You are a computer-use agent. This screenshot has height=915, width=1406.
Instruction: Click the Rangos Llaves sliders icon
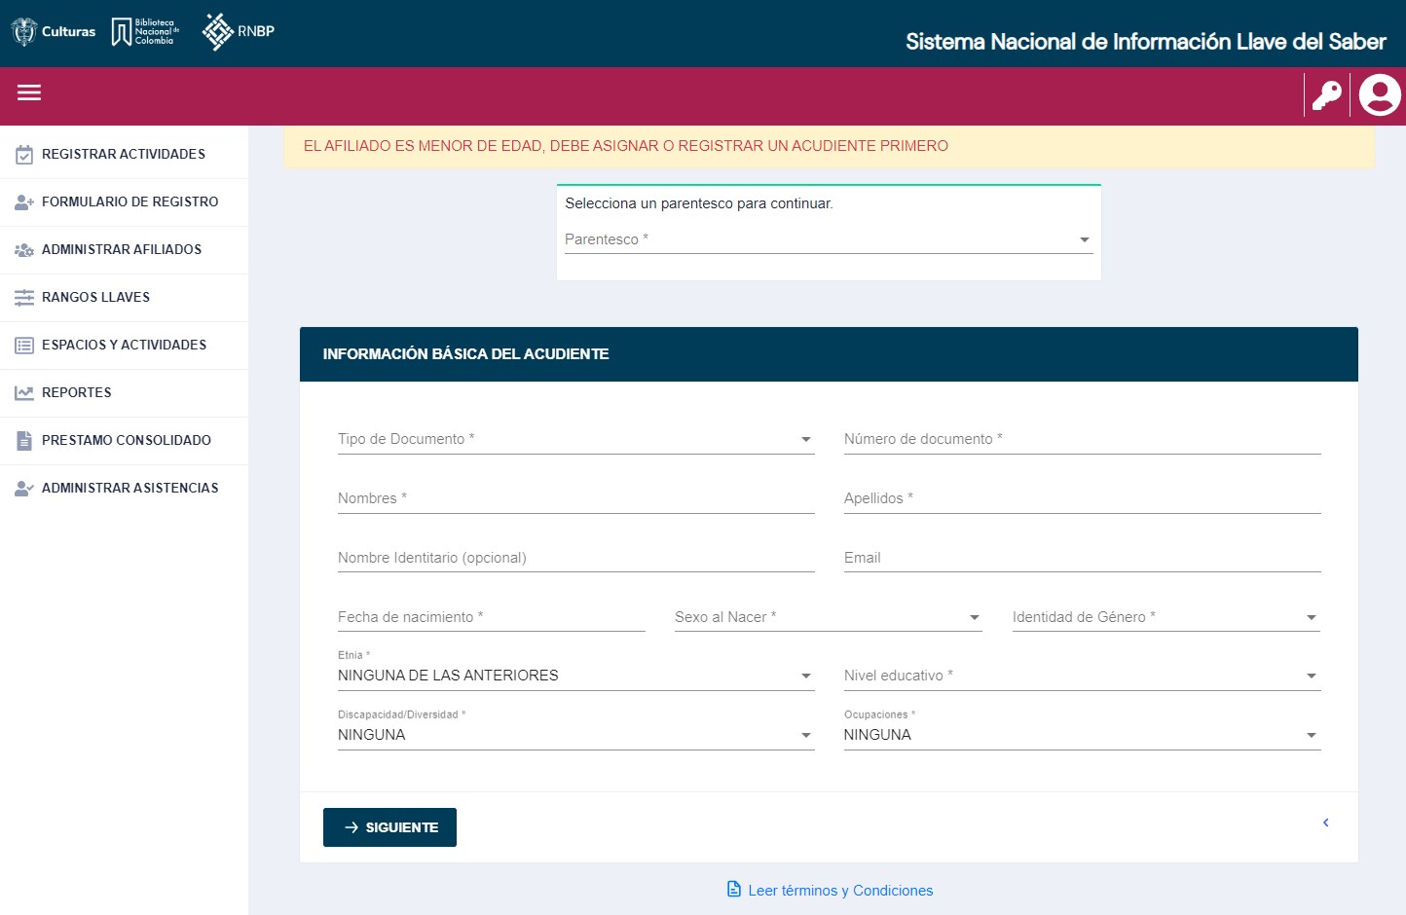[24, 298]
